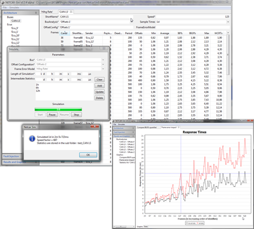Click the blue information icon in the Netcar Sim dialog
Image resolution: width=254 pixels, height=229 pixels.
coord(32,139)
